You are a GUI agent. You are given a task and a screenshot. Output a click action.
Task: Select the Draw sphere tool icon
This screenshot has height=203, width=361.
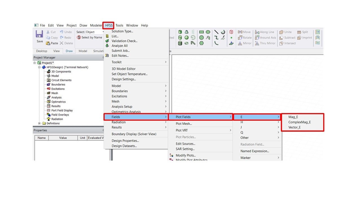click(186, 37)
